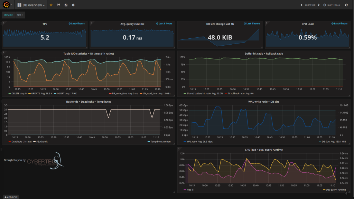Open the Last 1 hour time picker
The width and height of the screenshot is (354, 199).
(x=332, y=5)
